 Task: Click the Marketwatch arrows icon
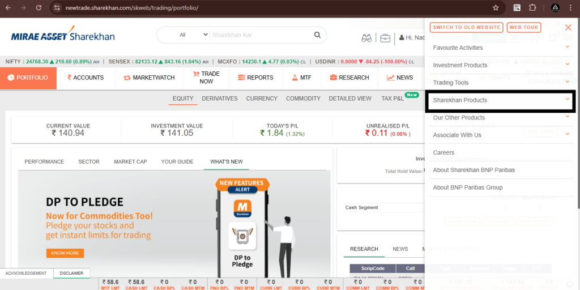coord(127,78)
